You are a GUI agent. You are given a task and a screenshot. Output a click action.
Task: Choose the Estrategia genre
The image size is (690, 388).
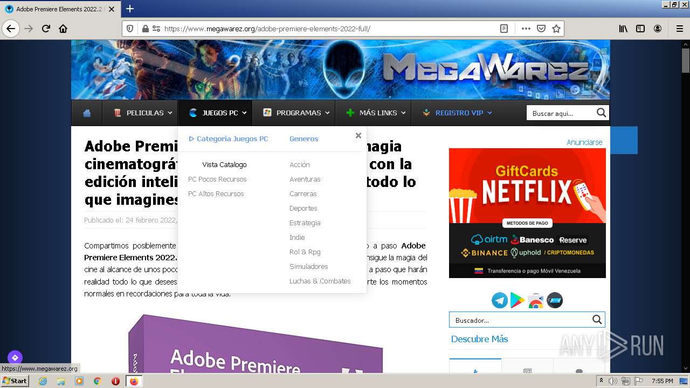[305, 223]
